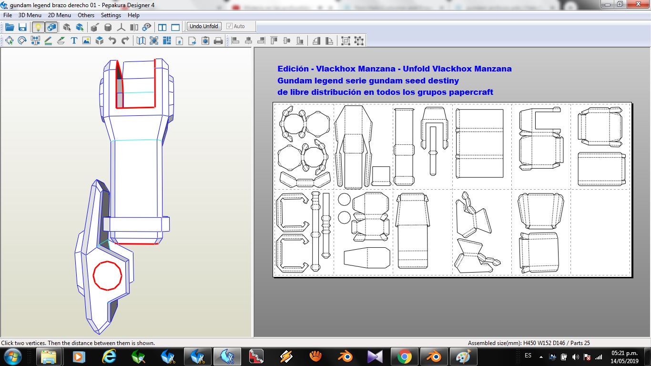Click the fit-to-view frame icon

click(154, 41)
